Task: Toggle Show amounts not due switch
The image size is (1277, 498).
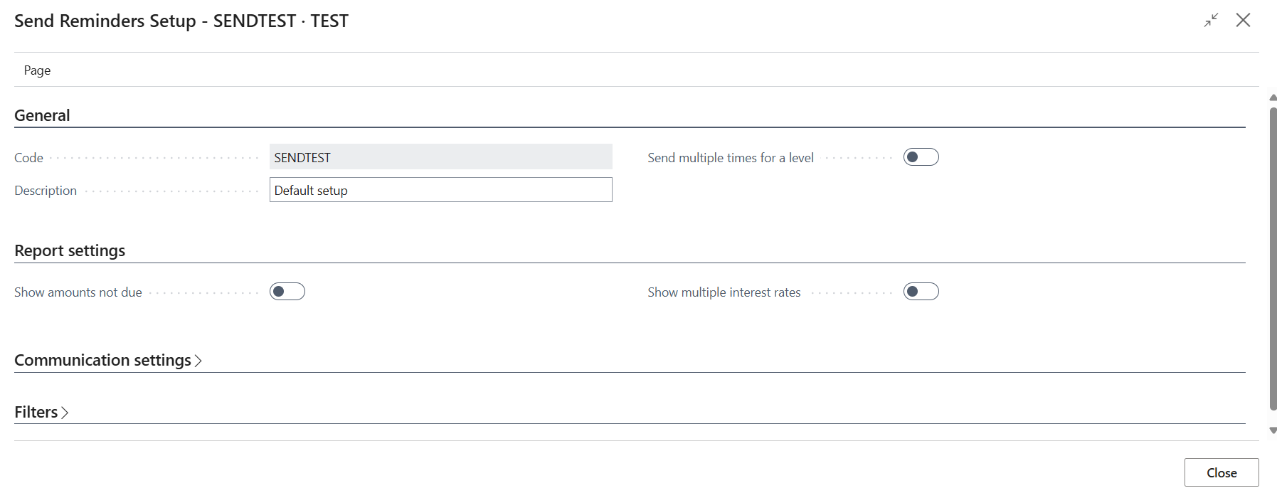Action: (x=287, y=292)
